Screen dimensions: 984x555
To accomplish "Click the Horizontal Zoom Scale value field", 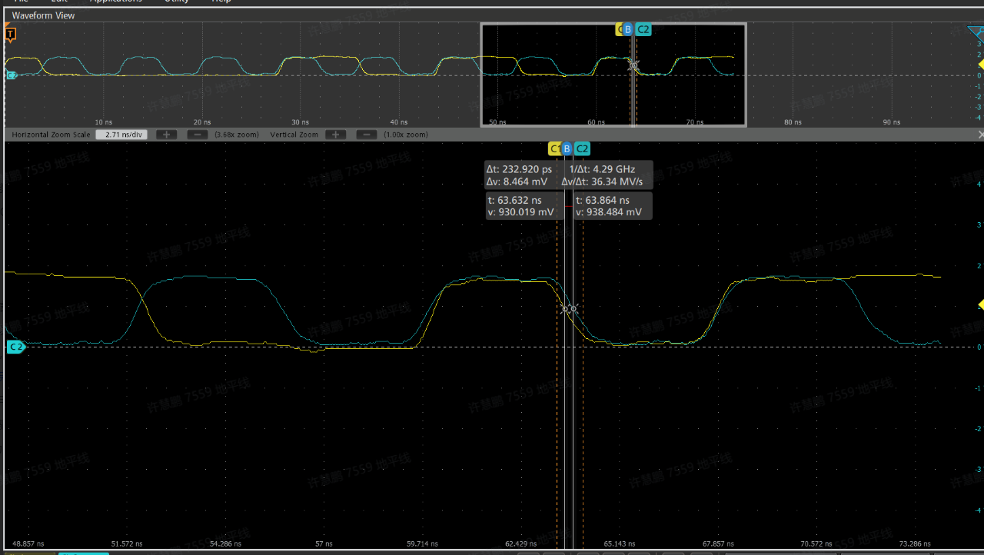I will 122,135.
